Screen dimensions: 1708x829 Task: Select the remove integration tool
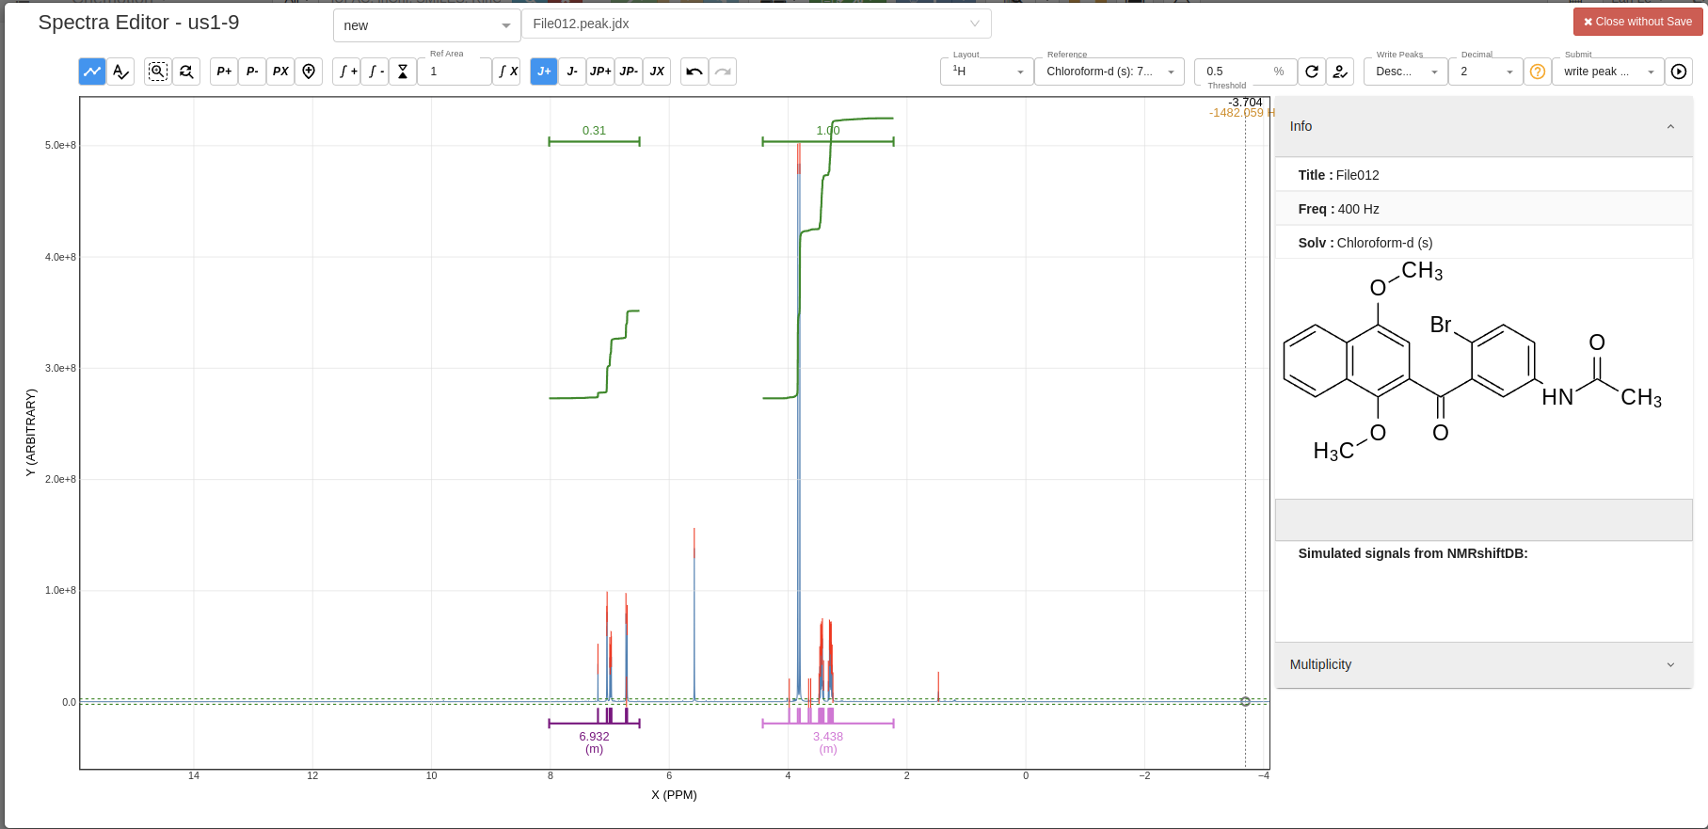point(375,72)
